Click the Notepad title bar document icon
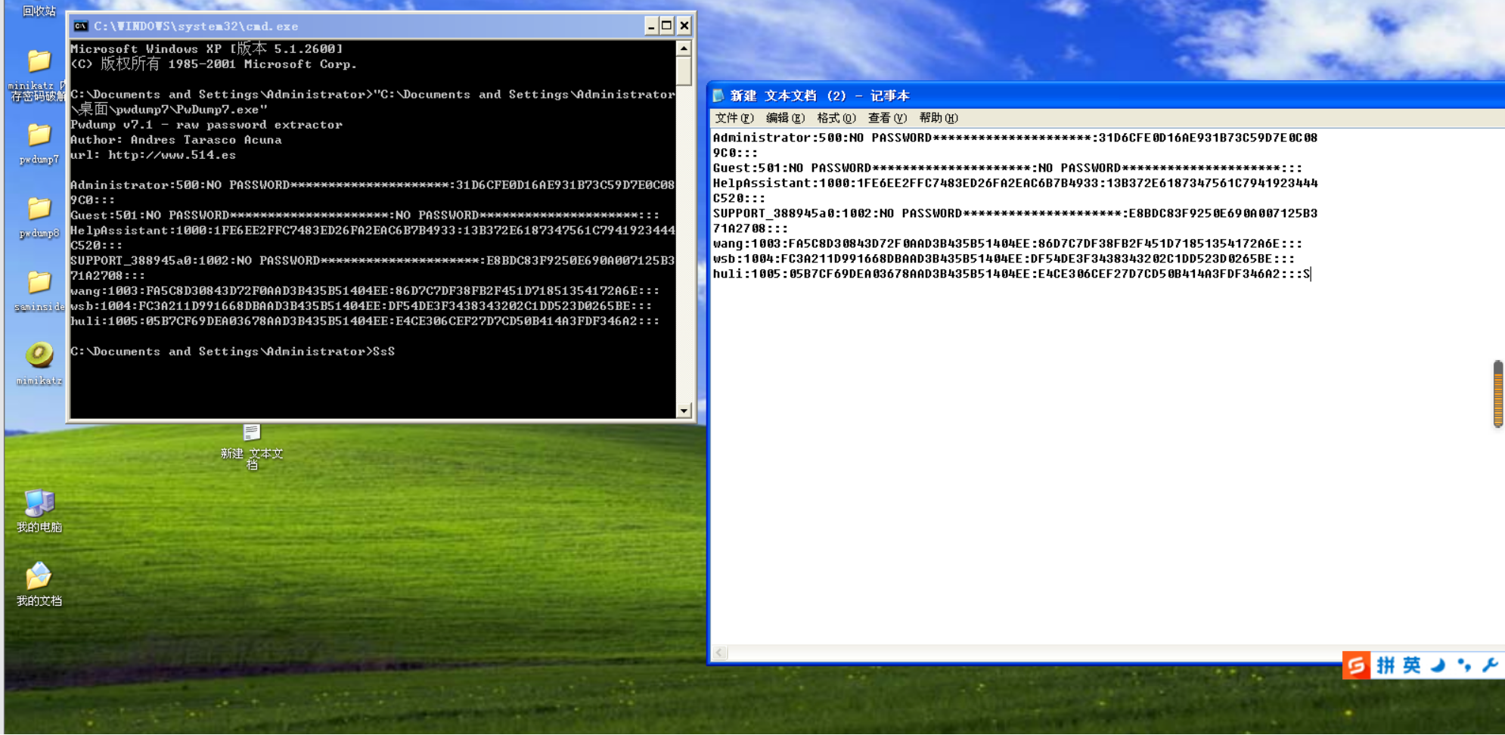The width and height of the screenshot is (1505, 735). [718, 95]
